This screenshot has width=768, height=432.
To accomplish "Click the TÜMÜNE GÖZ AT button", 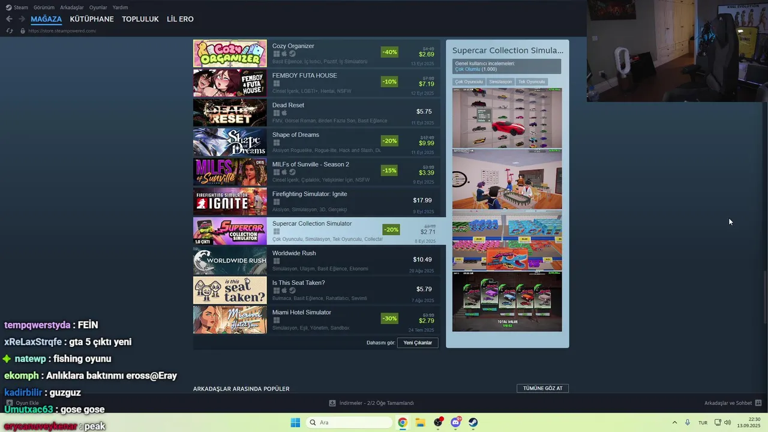I will (542, 388).
